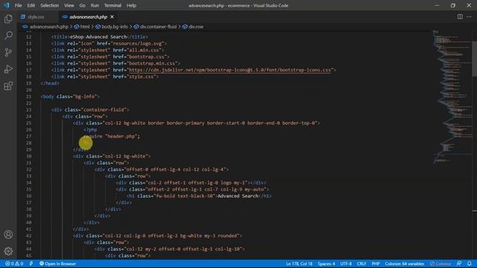477x268 pixels.
Task: Open the Search view icon
Action: click(x=8, y=36)
